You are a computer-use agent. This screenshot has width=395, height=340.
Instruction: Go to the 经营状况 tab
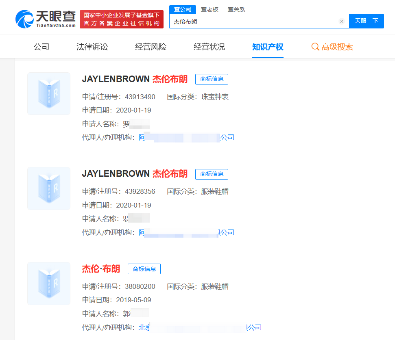[209, 47]
